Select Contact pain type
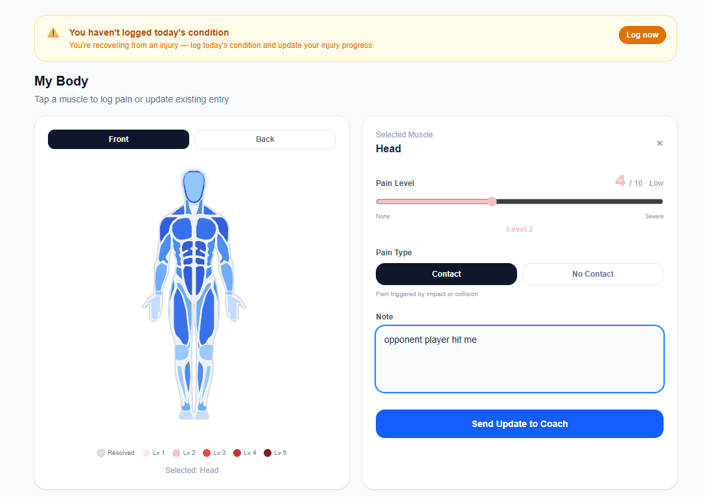Viewport: 705px width, 497px height. (446, 274)
